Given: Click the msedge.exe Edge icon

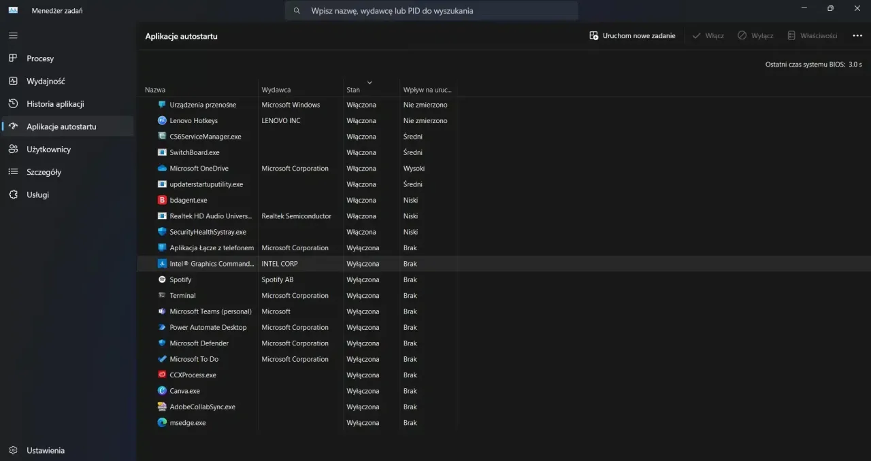Looking at the screenshot, I should pos(162,422).
